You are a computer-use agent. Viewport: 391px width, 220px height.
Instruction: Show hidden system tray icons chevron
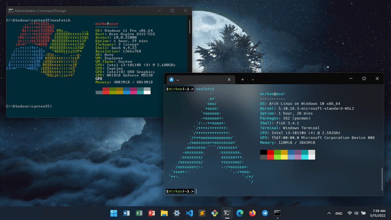coord(329,213)
